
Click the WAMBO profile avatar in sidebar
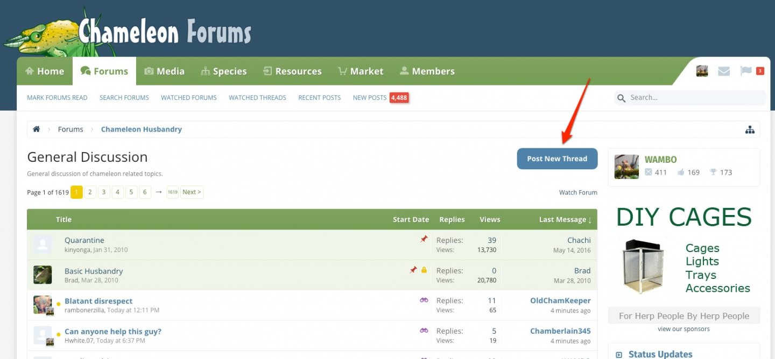point(626,167)
